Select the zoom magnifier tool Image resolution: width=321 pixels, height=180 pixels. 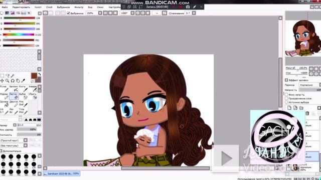[8, 81]
